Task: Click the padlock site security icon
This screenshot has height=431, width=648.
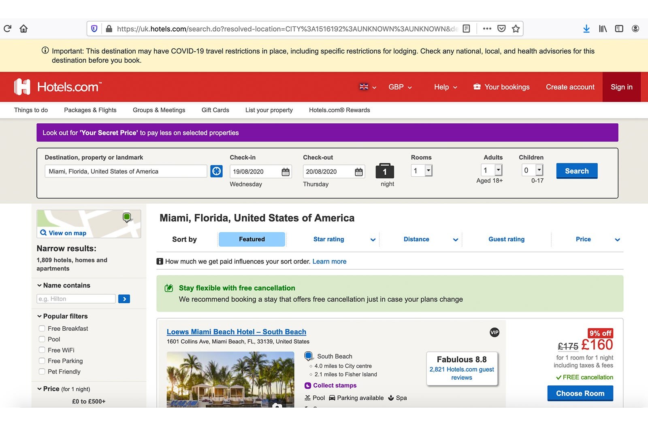Action: [x=109, y=29]
